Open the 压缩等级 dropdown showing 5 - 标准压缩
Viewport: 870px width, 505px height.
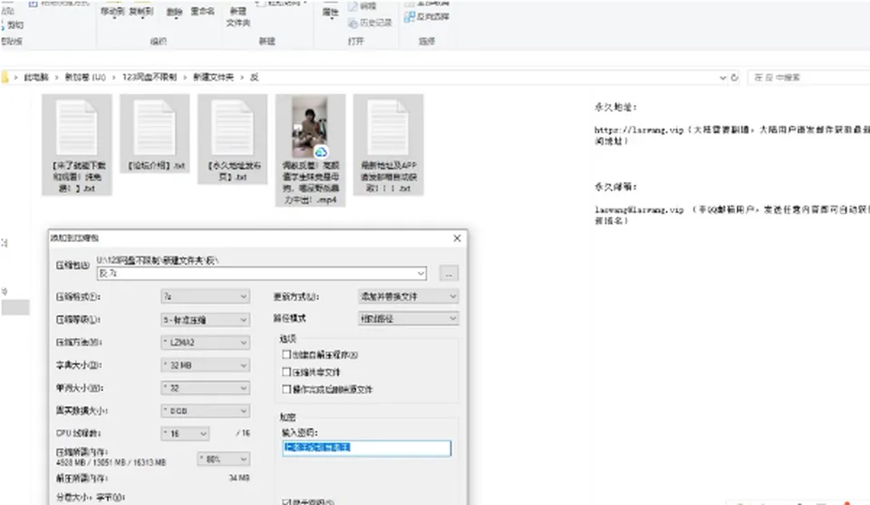pyautogui.click(x=206, y=320)
